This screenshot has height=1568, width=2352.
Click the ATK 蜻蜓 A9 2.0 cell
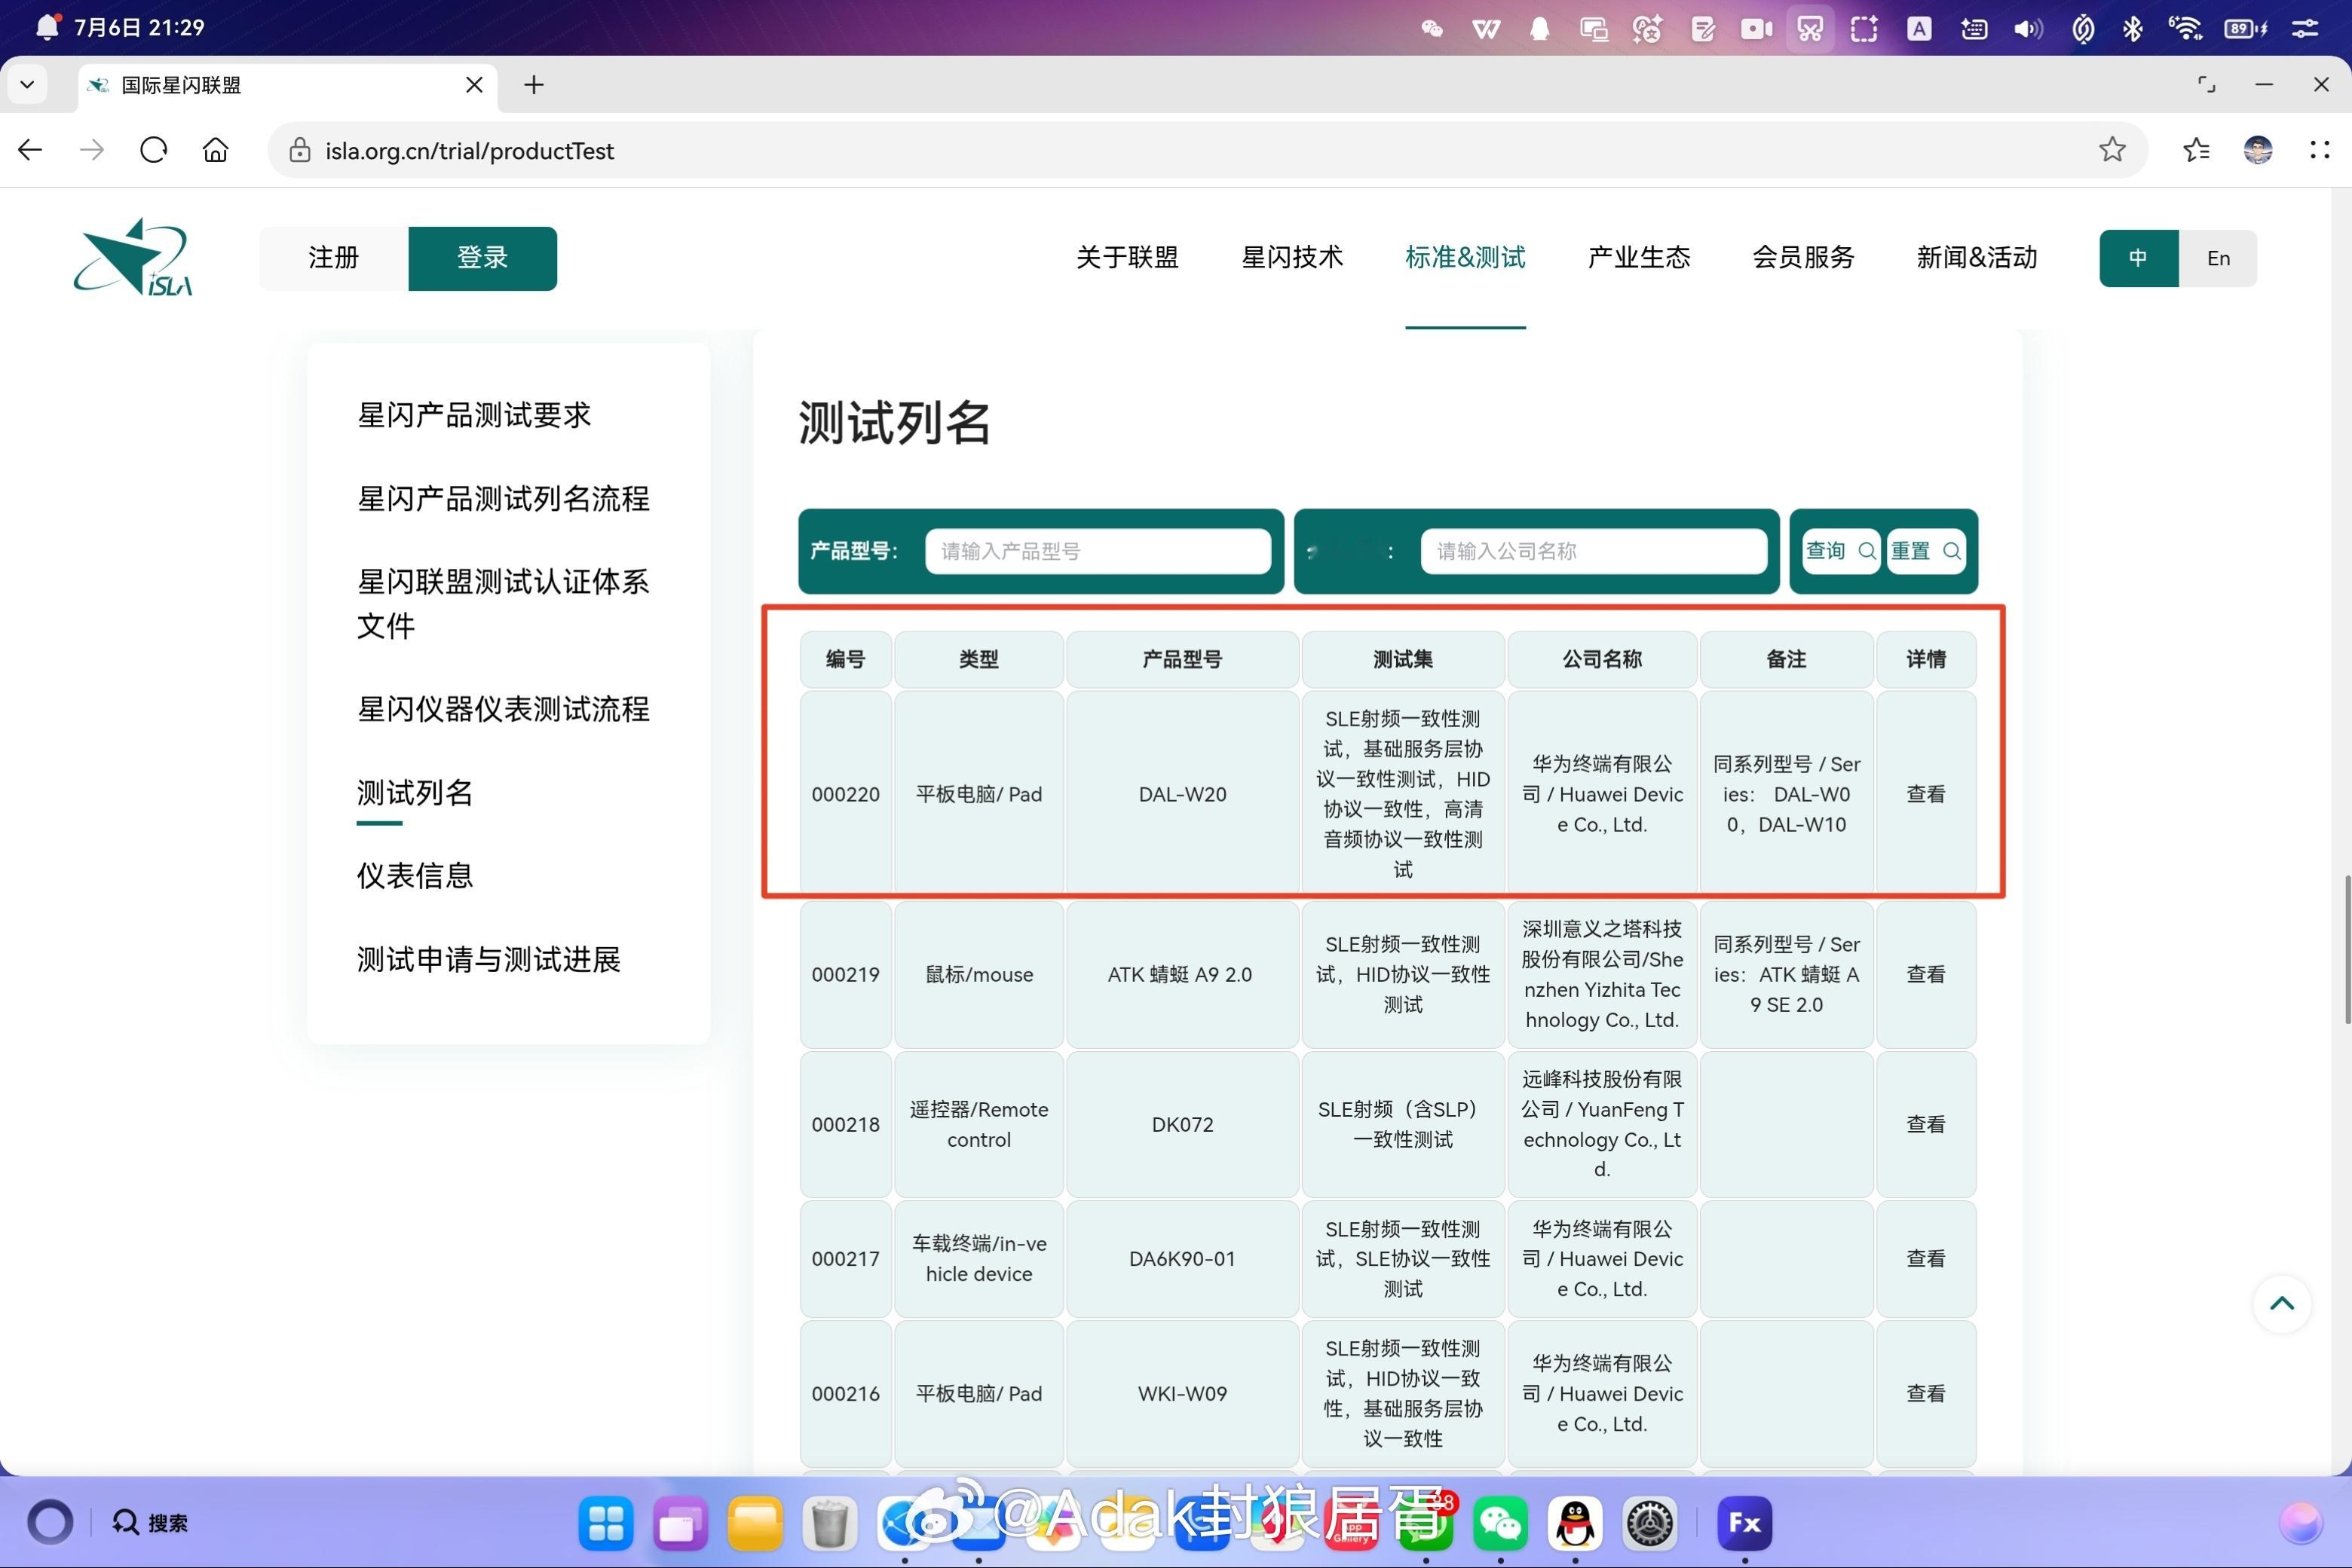[1181, 974]
